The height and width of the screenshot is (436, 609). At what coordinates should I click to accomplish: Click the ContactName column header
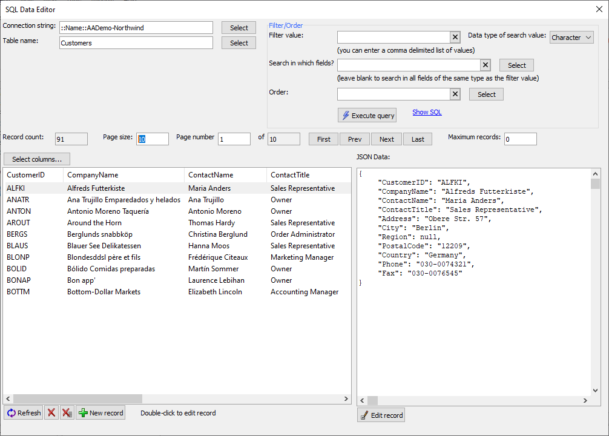pyautogui.click(x=225, y=175)
